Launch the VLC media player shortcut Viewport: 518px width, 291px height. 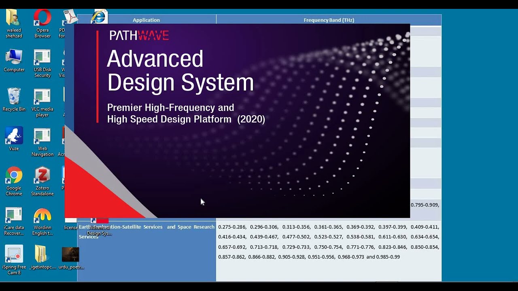42,103
